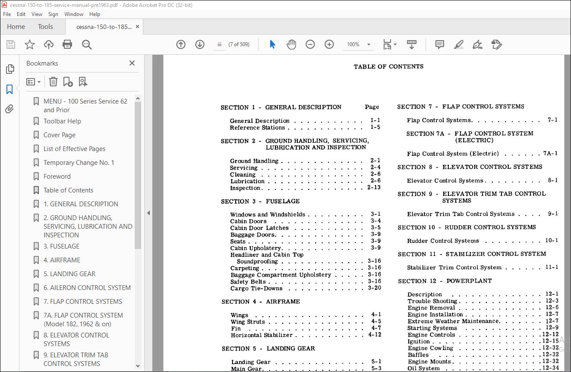
Task: Select Foreword bookmark
Action: 57,177
